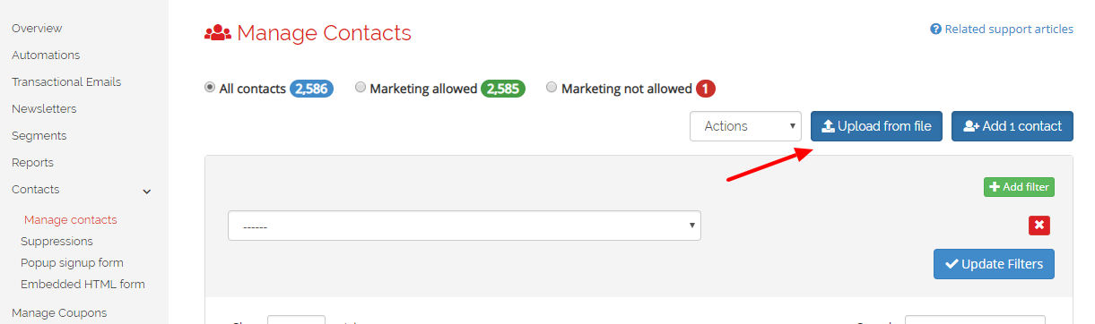Click the plus icon in Add filter
Viewport: 1095px width, 324px height.
[x=994, y=187]
